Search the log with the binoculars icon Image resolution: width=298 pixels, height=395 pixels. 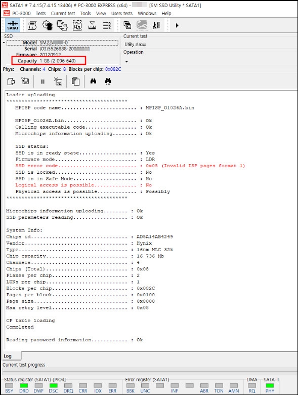pos(94,81)
